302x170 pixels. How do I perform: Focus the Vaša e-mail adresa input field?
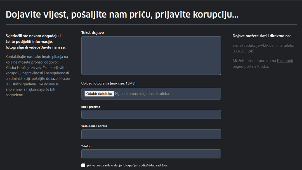tap(151, 134)
